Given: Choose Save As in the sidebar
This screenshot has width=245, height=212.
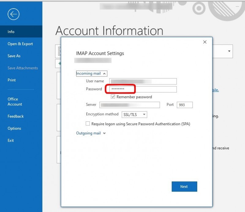Looking at the screenshot, I should click(14, 56).
